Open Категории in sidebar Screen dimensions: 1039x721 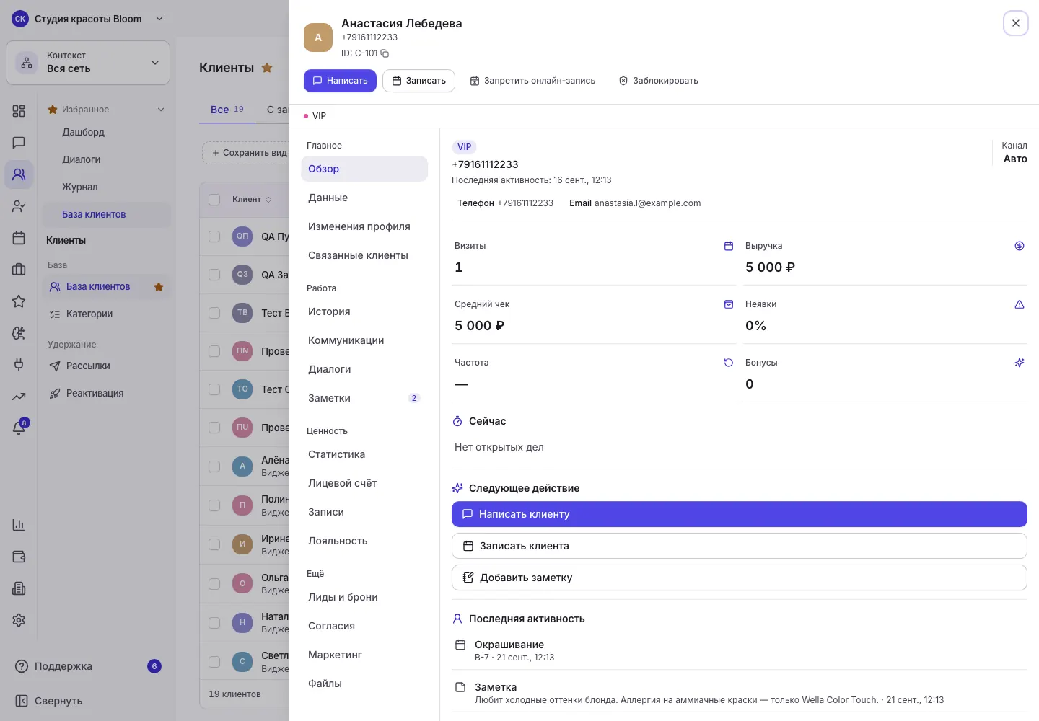point(106,314)
